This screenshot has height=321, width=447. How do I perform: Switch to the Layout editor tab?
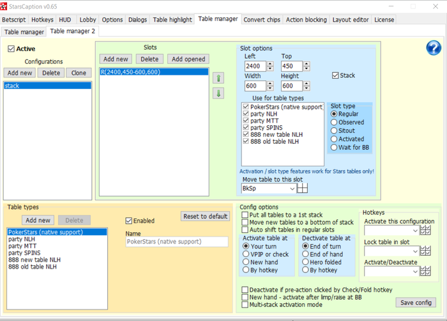350,20
